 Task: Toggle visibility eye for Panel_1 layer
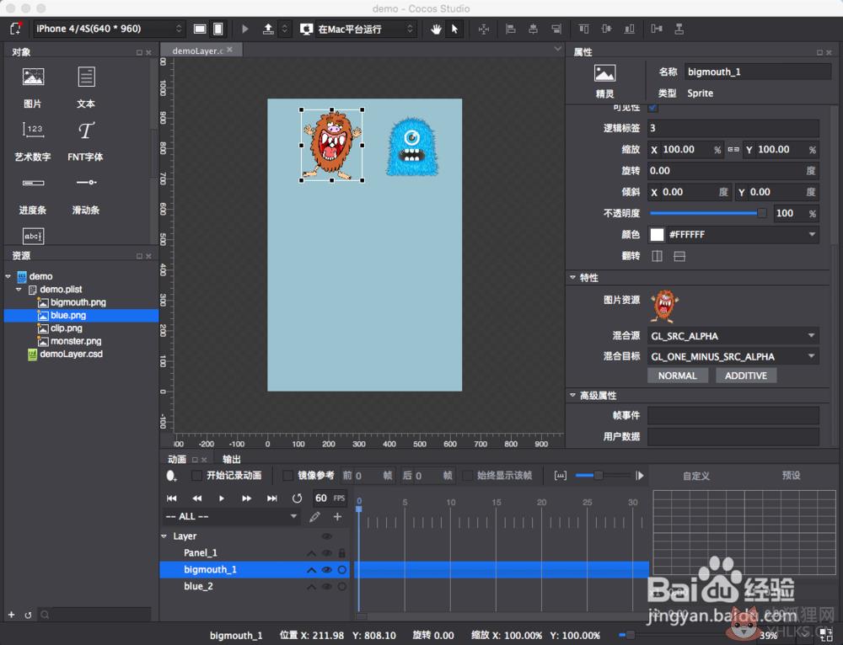coord(326,553)
